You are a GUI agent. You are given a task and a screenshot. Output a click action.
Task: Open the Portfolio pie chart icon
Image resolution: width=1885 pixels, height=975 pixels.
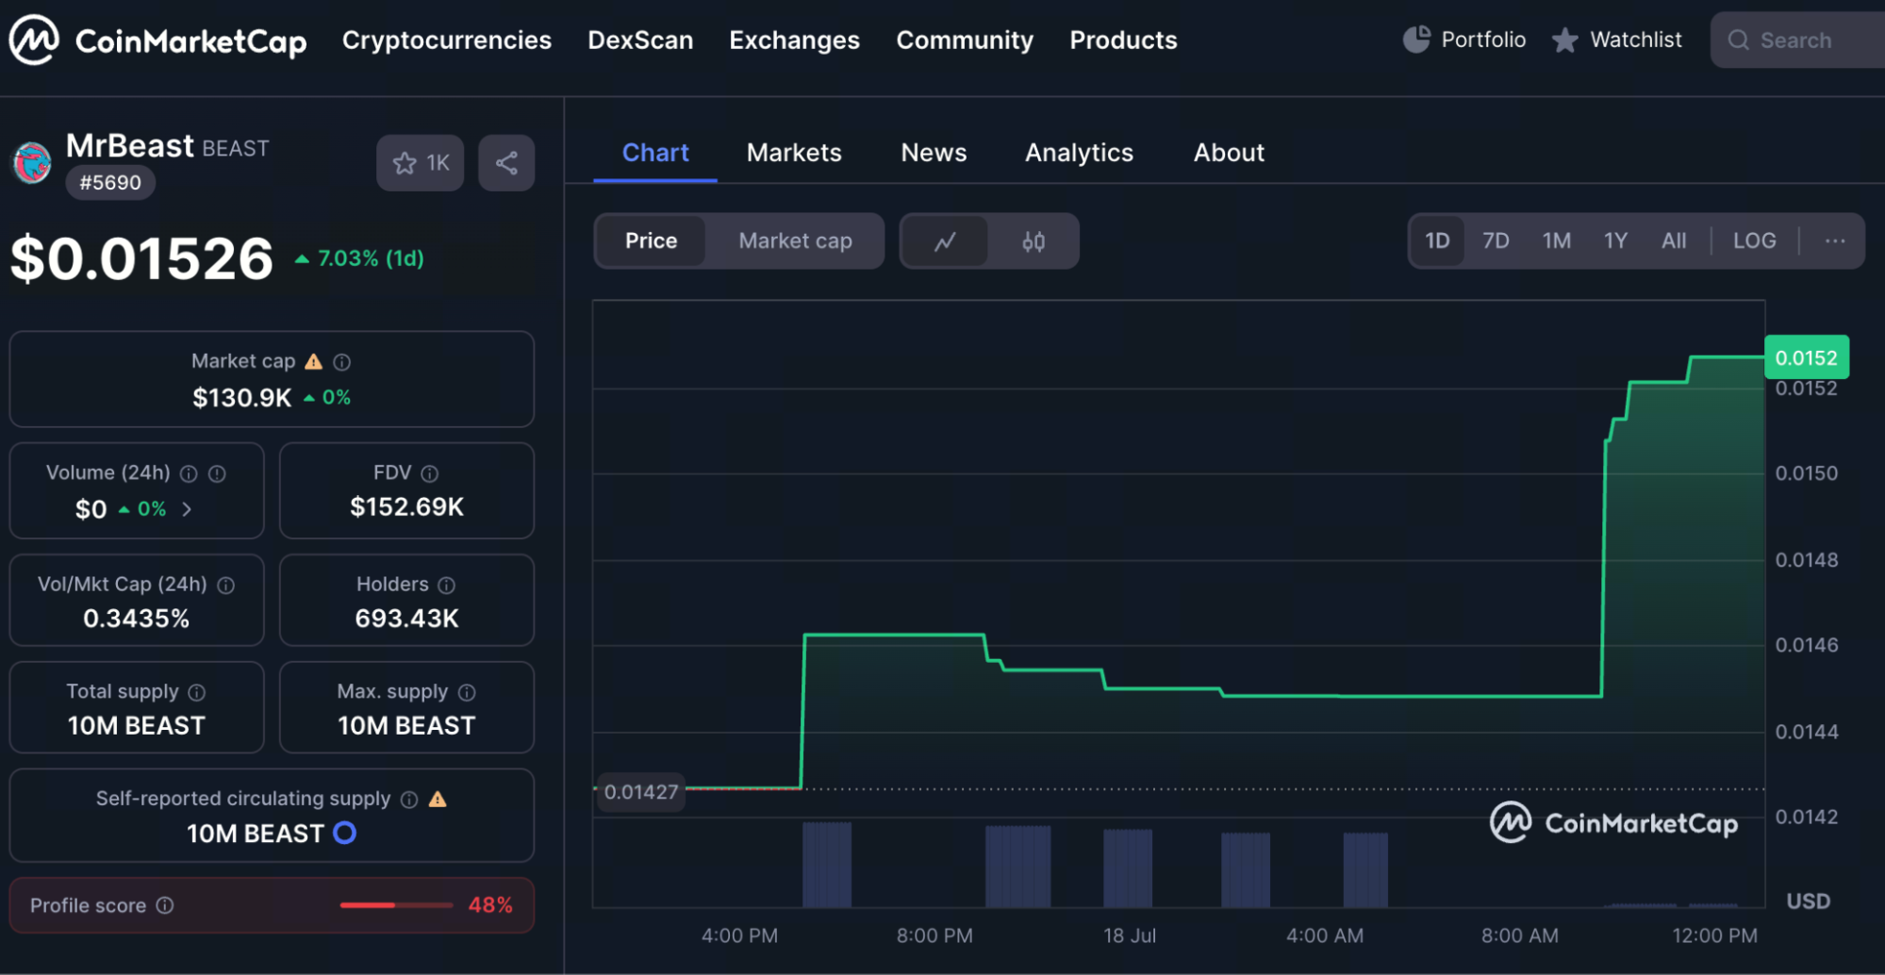click(1416, 40)
